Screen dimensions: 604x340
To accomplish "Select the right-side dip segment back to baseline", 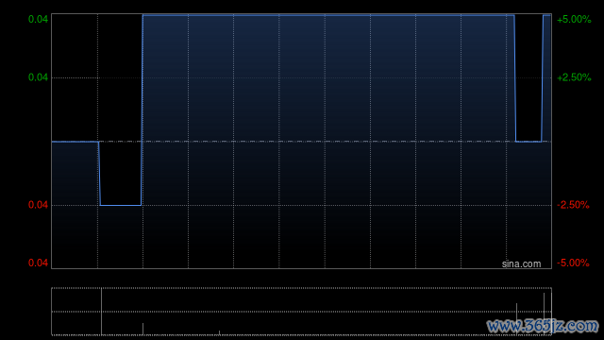I will (x=528, y=142).
